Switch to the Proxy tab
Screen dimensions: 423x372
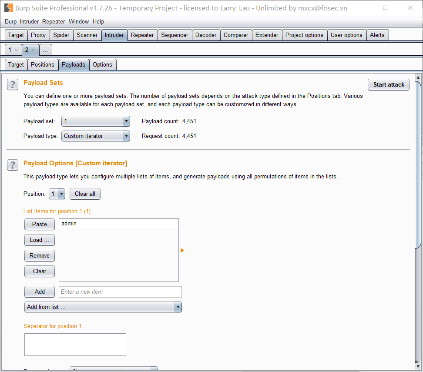pyautogui.click(x=38, y=35)
